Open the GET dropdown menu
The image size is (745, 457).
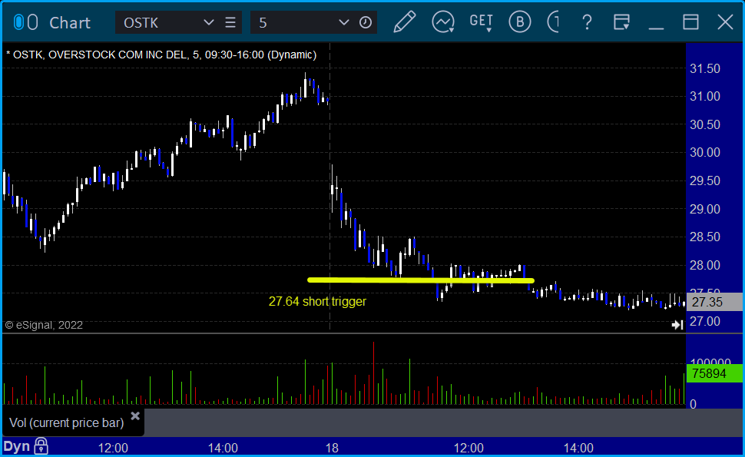click(482, 22)
